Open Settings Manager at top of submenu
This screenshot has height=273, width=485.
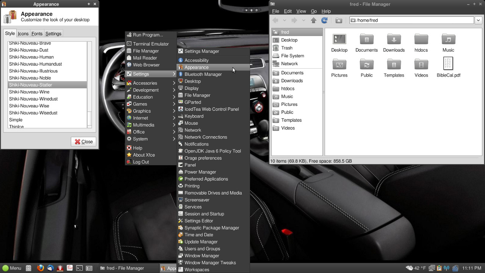(x=213, y=51)
